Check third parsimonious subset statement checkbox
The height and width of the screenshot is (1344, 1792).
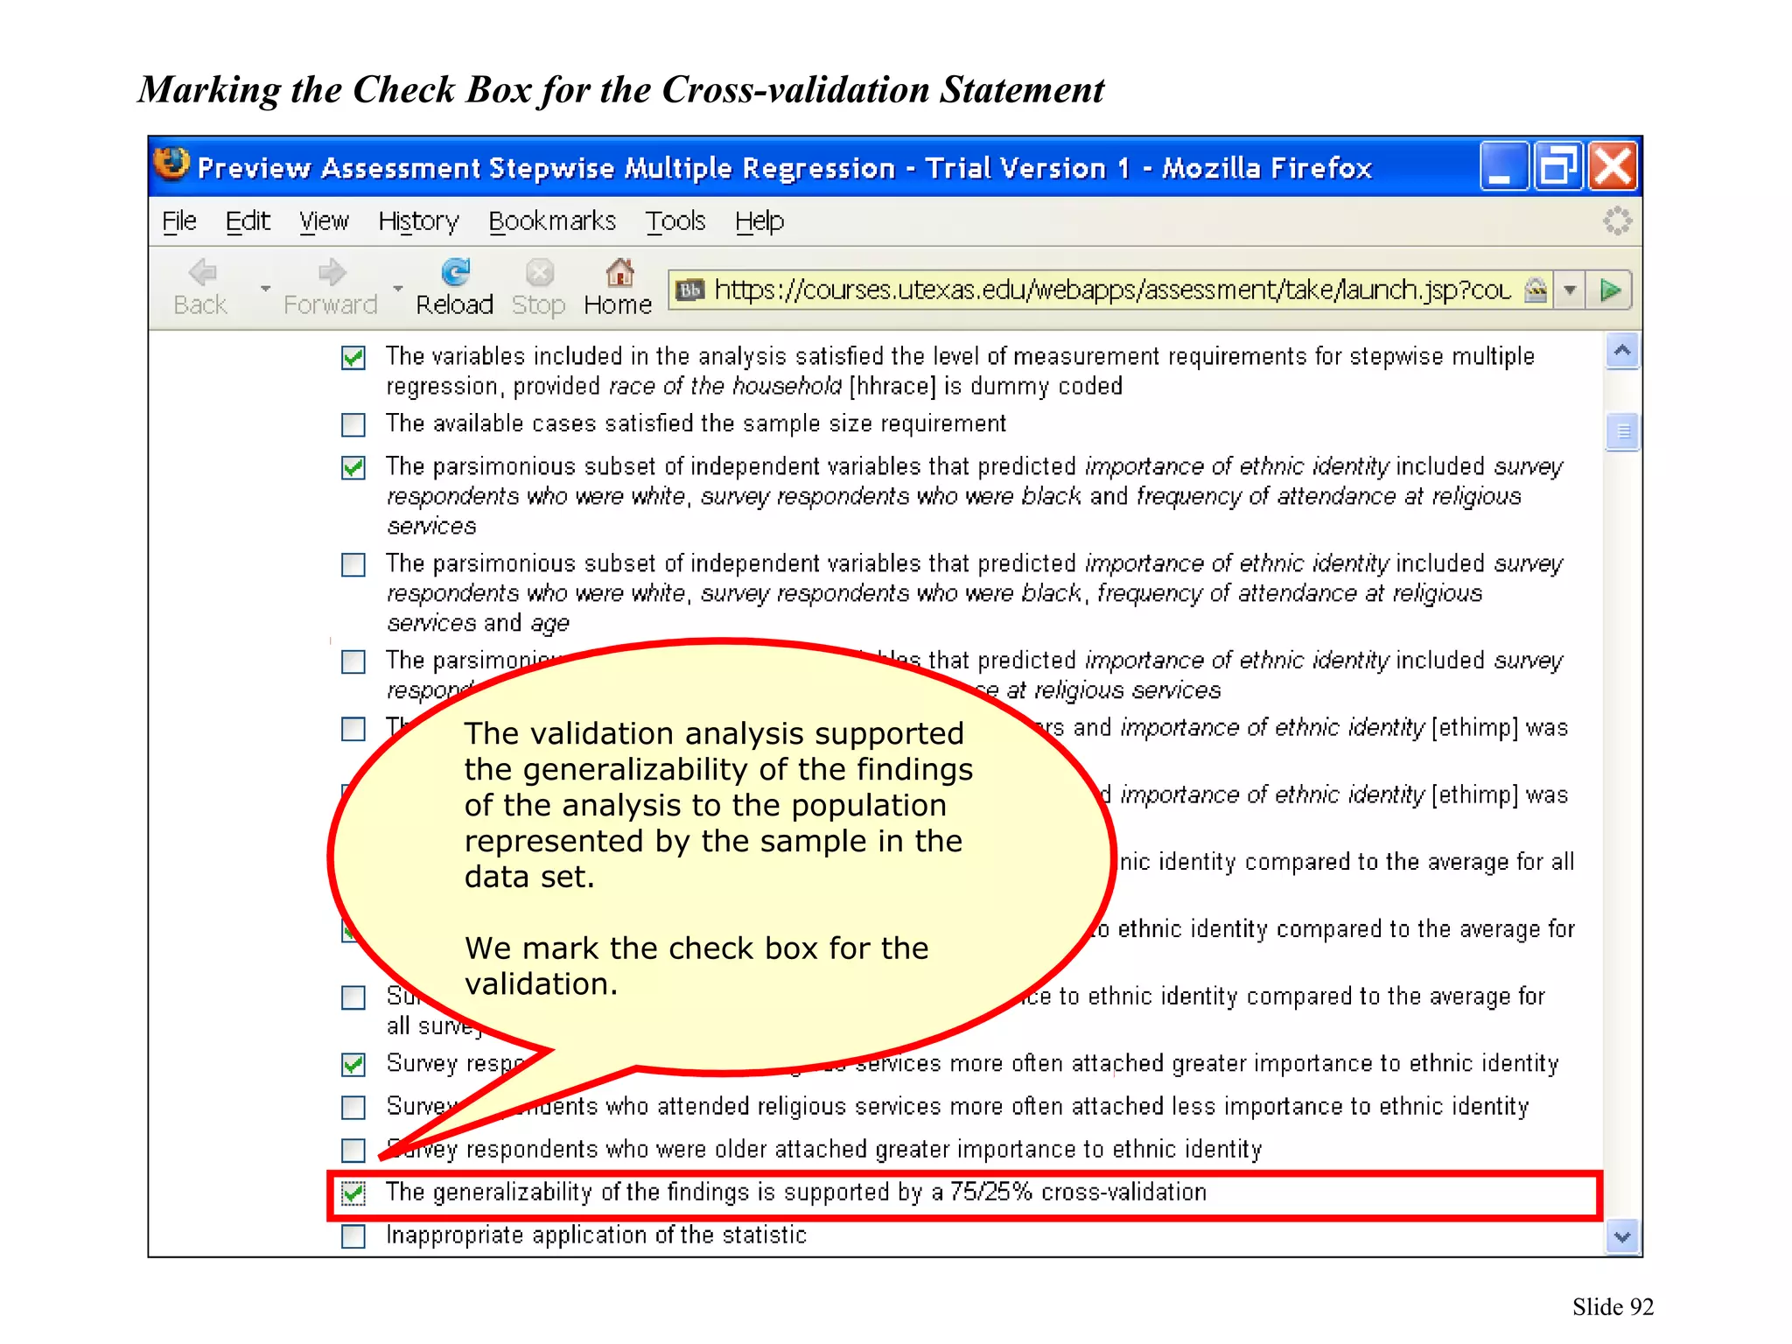click(353, 662)
